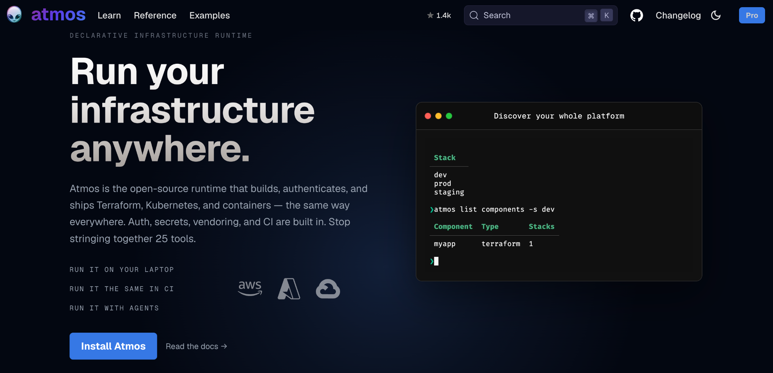This screenshot has height=373, width=773.
Task: Follow the Read the docs link
Action: (196, 346)
